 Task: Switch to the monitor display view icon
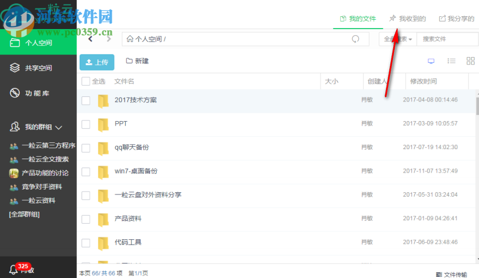coord(431,61)
